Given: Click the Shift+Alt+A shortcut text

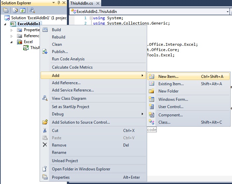Looking at the screenshot, I should point(211,84).
